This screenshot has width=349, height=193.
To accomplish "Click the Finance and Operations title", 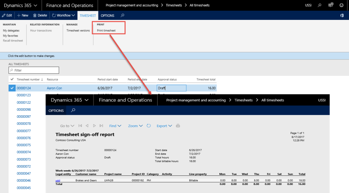I will [70, 5].
